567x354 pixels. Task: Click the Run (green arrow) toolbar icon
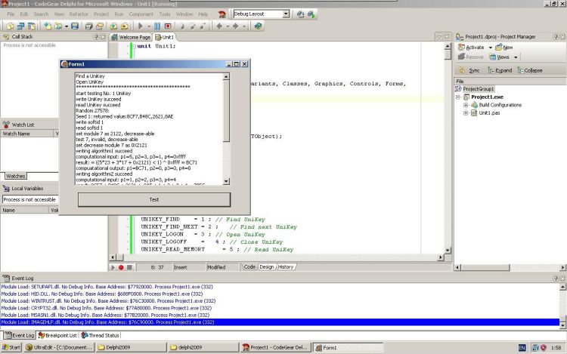tap(141, 26)
